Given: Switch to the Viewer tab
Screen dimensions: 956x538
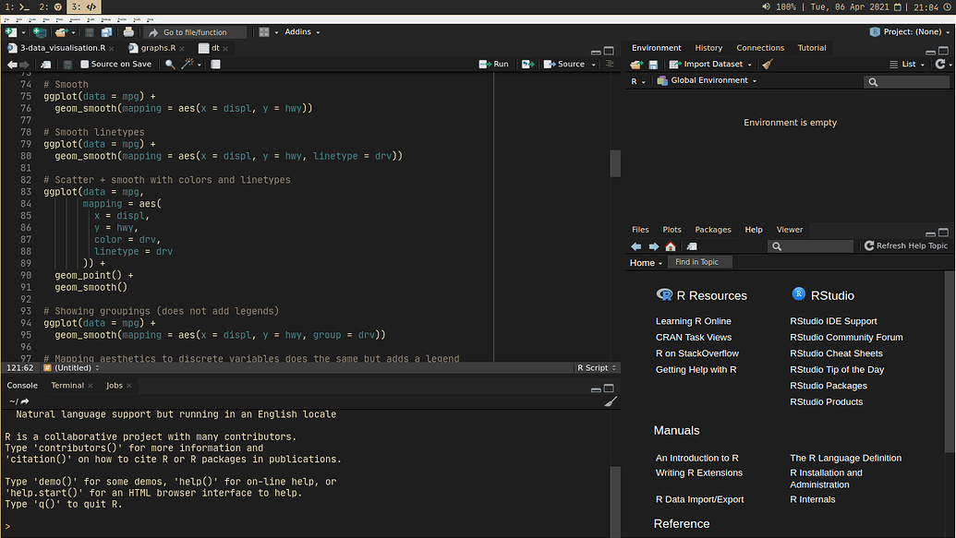Looking at the screenshot, I should [790, 230].
